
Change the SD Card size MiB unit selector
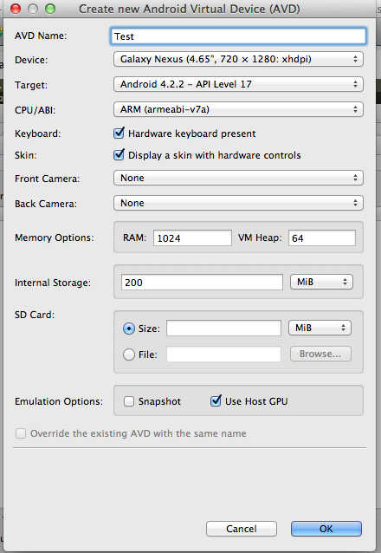click(320, 328)
